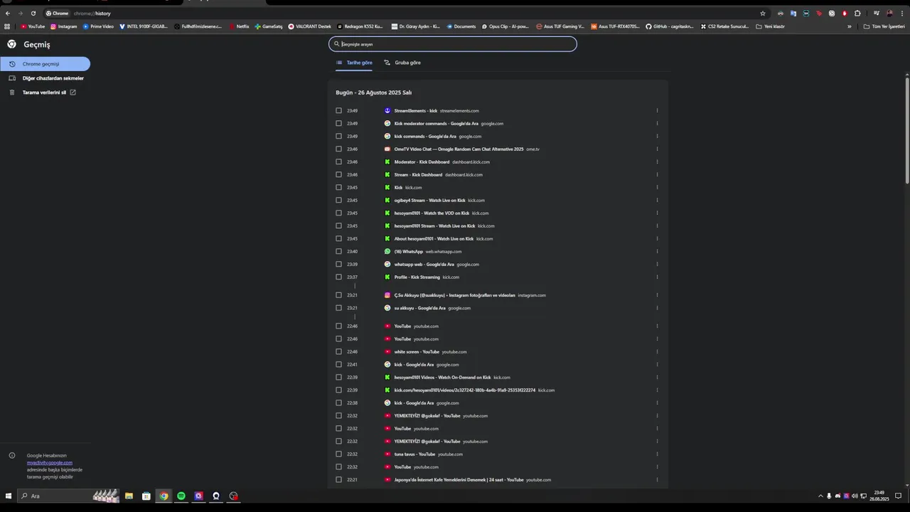
Task: Open the three-dot menu for About hesoyam0101 entry
Action: click(x=657, y=239)
